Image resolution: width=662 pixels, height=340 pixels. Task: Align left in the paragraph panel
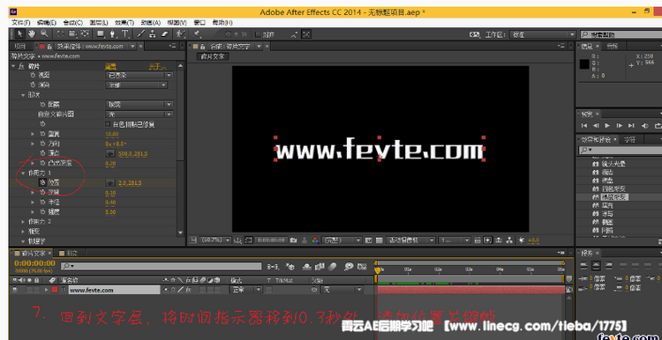tap(584, 265)
